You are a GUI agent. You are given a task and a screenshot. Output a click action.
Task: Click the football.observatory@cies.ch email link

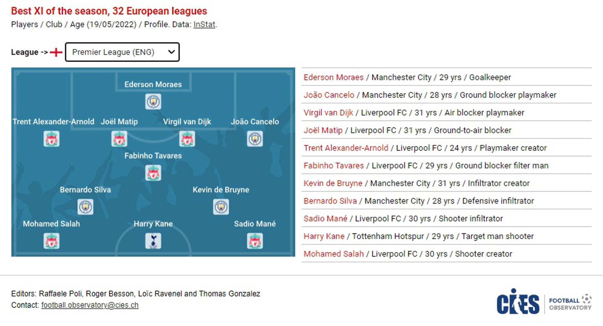[90, 305]
